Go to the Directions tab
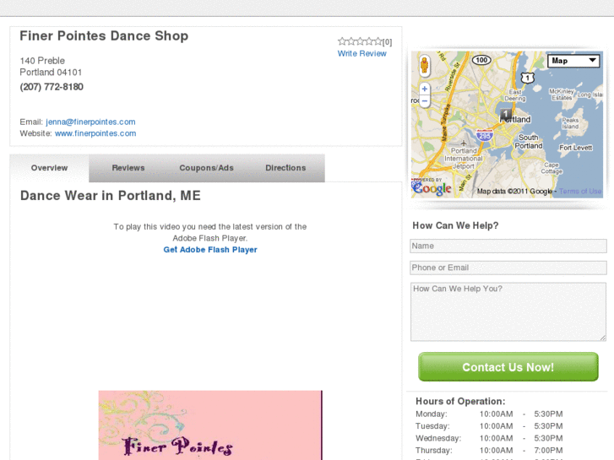 click(x=285, y=168)
